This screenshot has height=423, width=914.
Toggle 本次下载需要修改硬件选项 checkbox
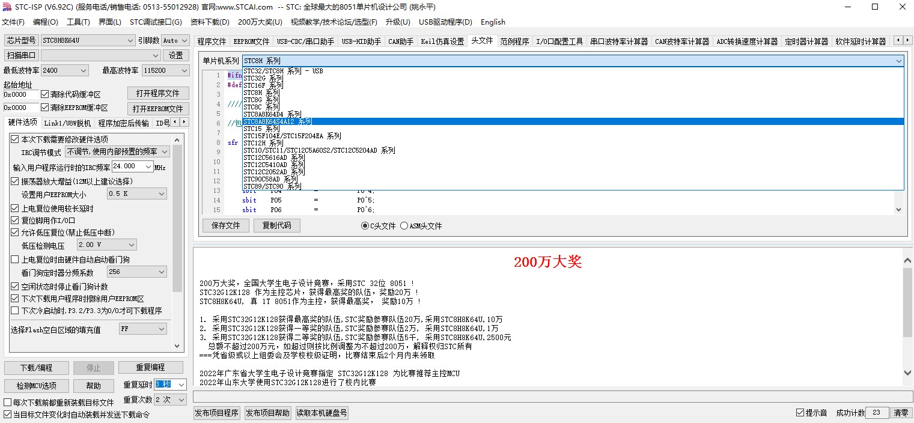coord(15,139)
